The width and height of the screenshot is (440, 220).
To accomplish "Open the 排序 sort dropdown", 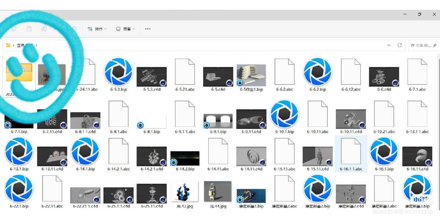I will coord(97,29).
